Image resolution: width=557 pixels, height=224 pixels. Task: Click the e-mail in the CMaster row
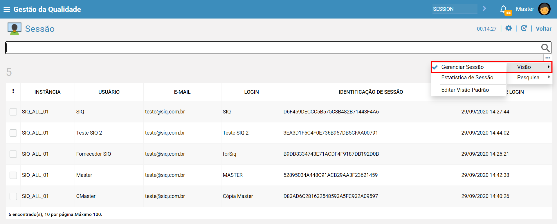165,196
